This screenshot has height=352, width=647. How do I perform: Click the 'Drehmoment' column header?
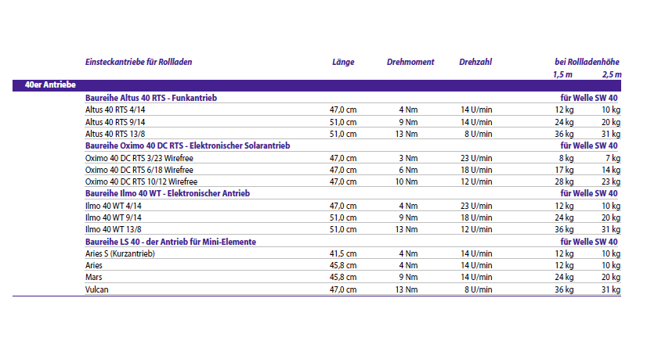[x=410, y=63]
